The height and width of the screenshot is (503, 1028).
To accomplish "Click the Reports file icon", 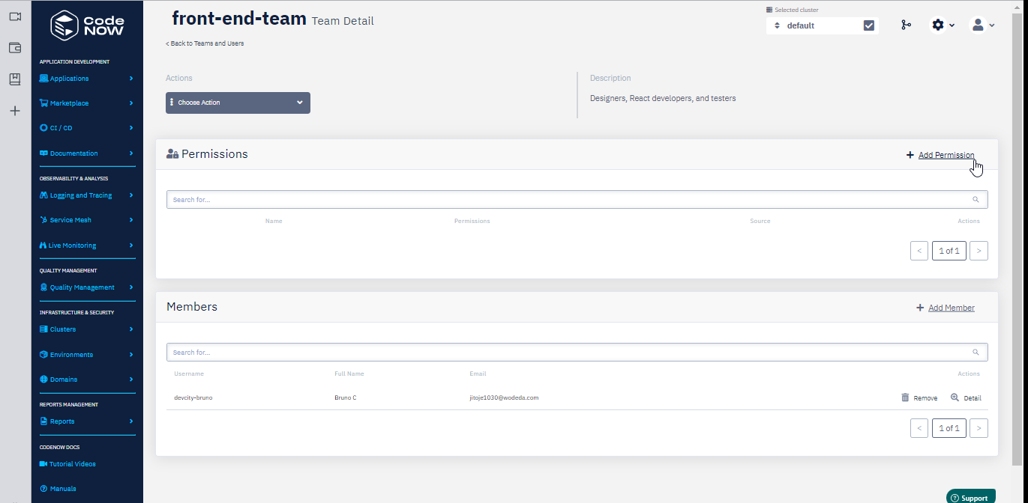I will point(43,421).
